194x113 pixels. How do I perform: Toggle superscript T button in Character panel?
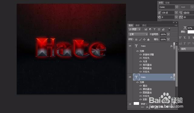click(x=180, y=38)
